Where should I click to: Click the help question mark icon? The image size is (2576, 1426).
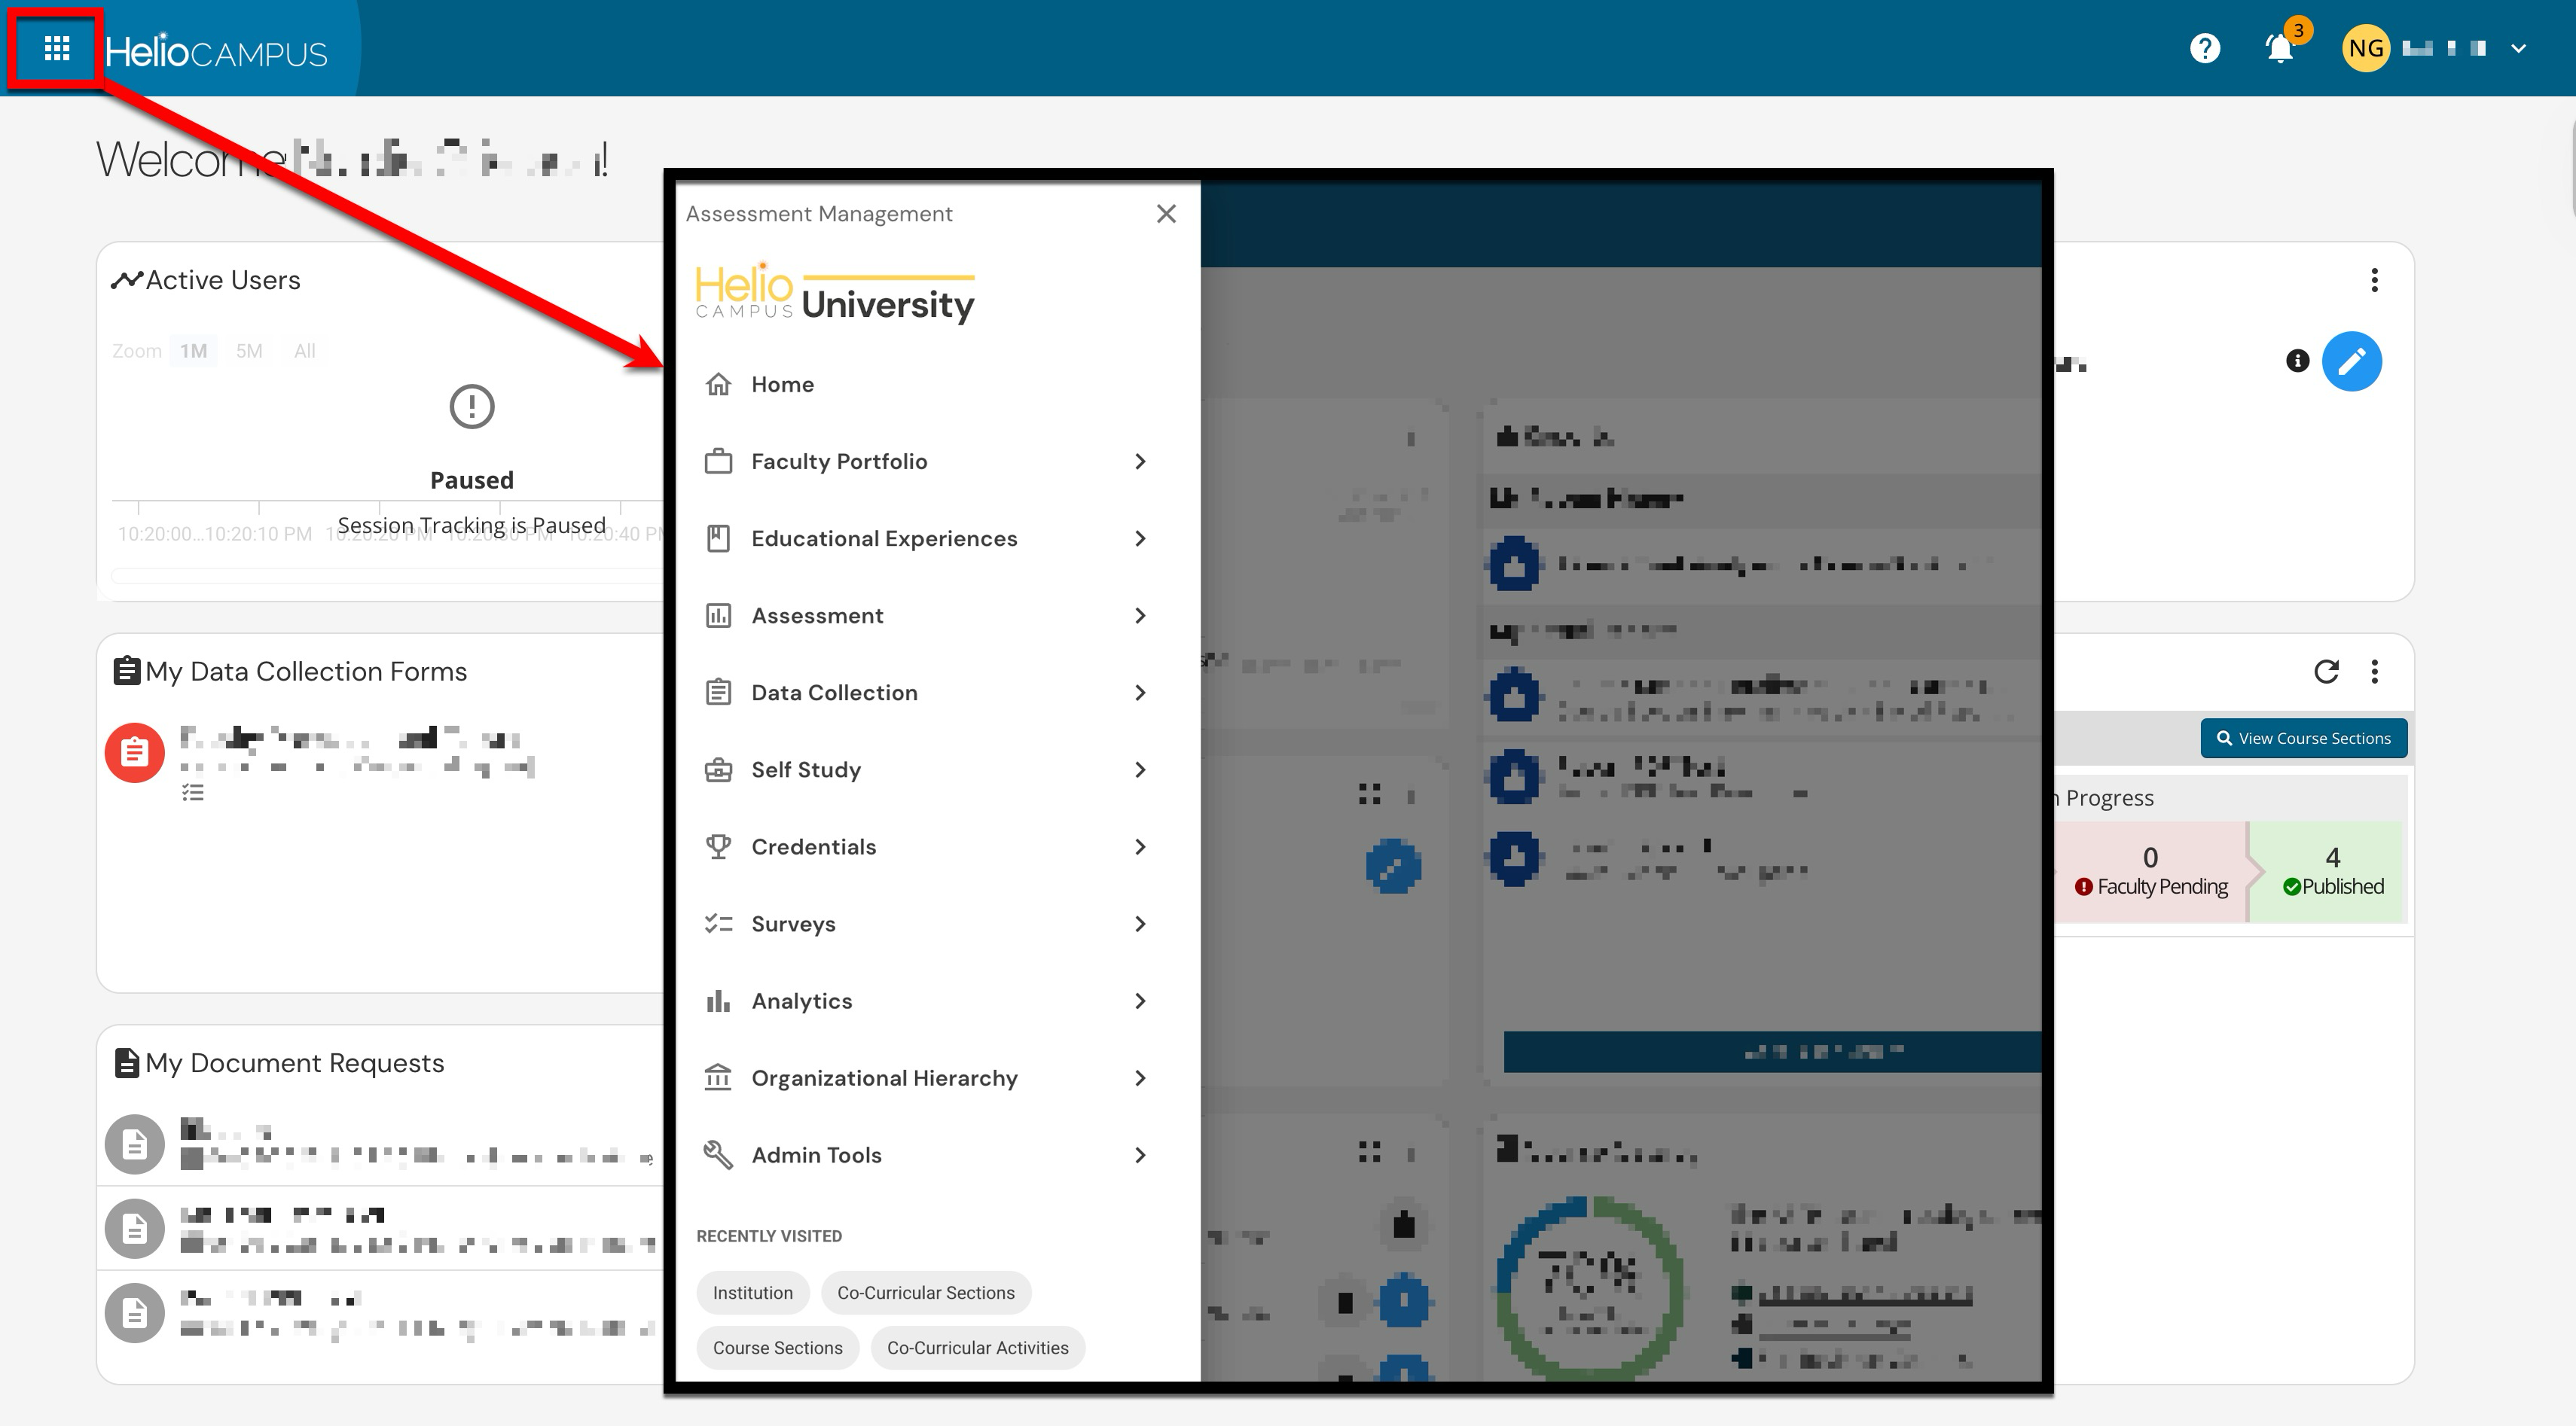[2204, 48]
